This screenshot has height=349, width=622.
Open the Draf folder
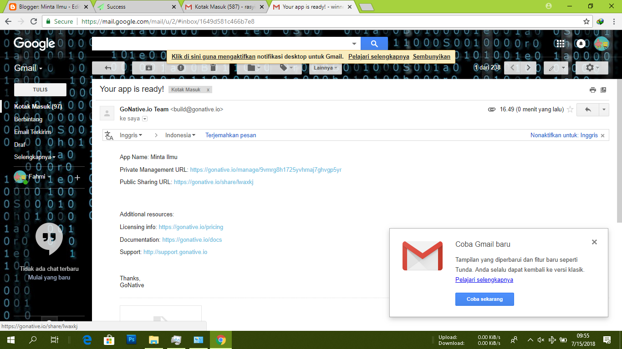(x=20, y=145)
